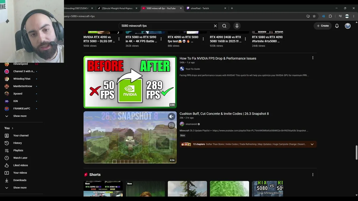Viewport: 358px width, 201px height.
Task: Open the YouTube account avatar menu
Action: pos(348,26)
